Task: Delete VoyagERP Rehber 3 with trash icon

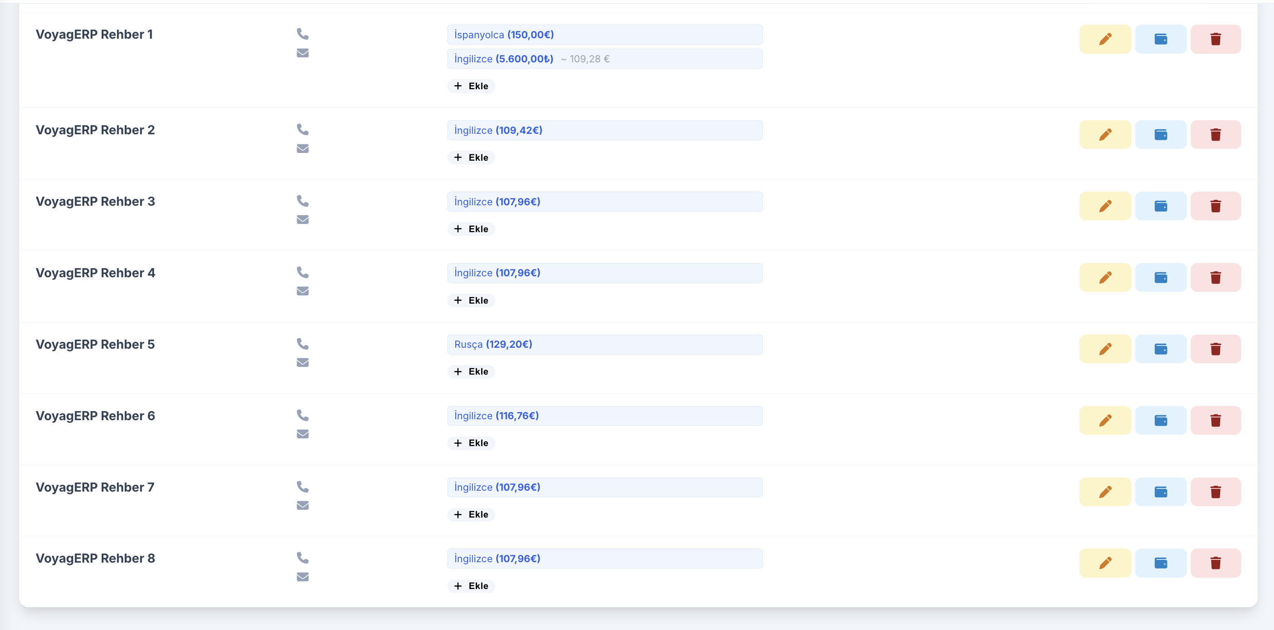Action: (x=1215, y=206)
